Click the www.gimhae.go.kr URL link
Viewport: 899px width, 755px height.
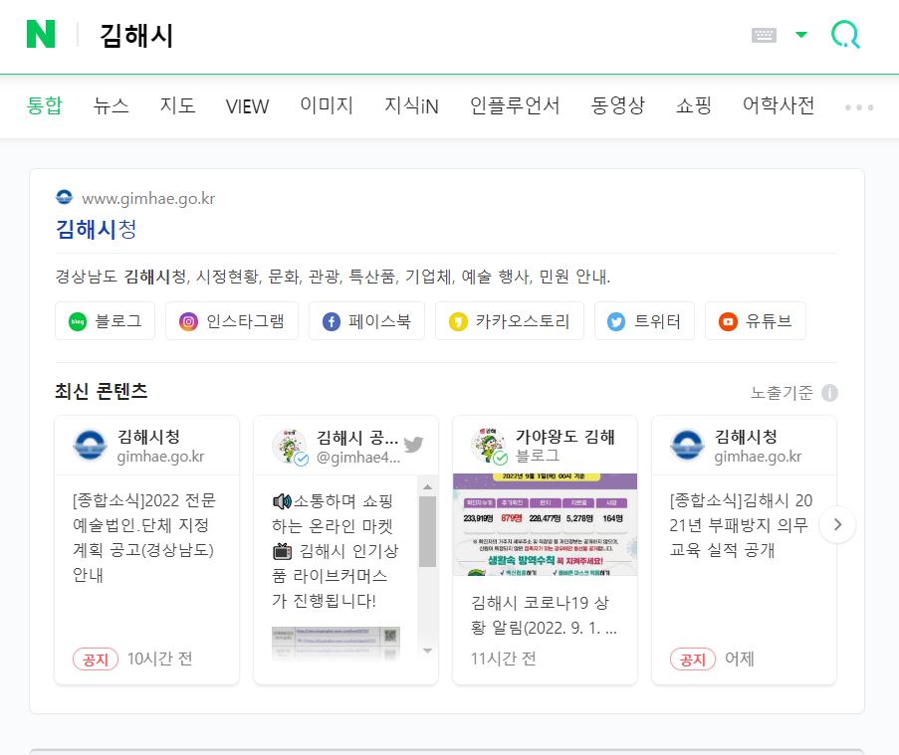coord(148,199)
